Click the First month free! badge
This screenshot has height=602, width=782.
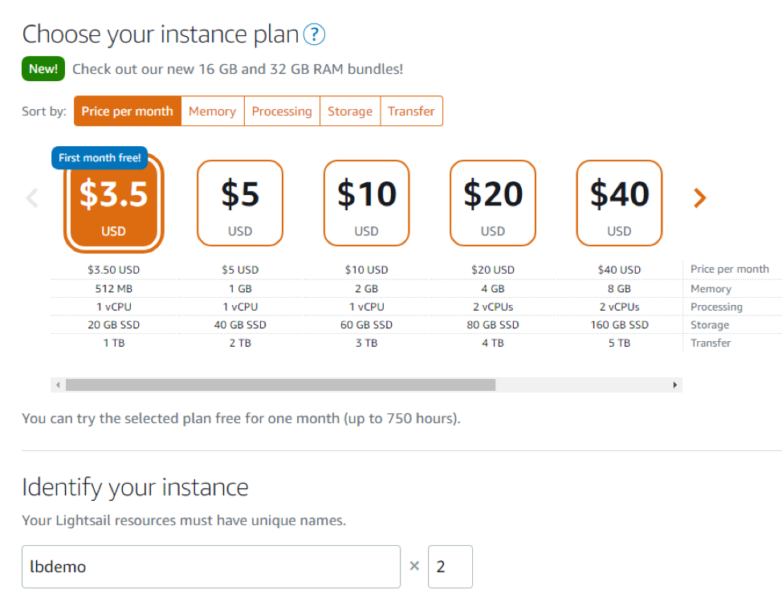[99, 157]
